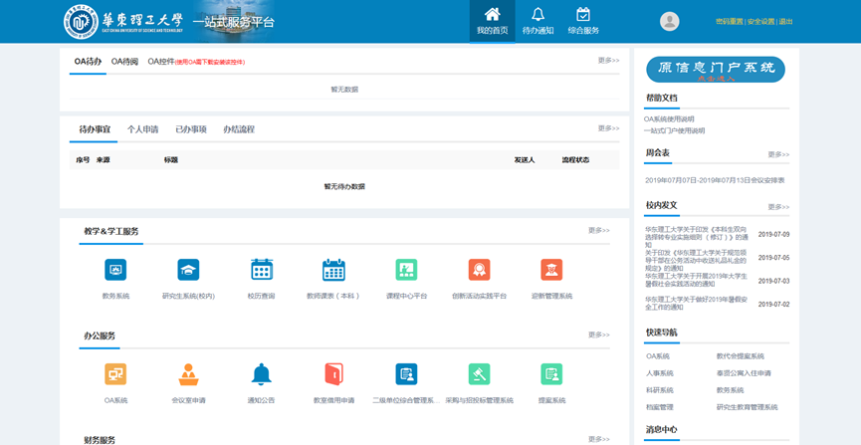Screen dimensions: 861x445
Task: Open the 迎新管理系统 icon
Action: 551,270
